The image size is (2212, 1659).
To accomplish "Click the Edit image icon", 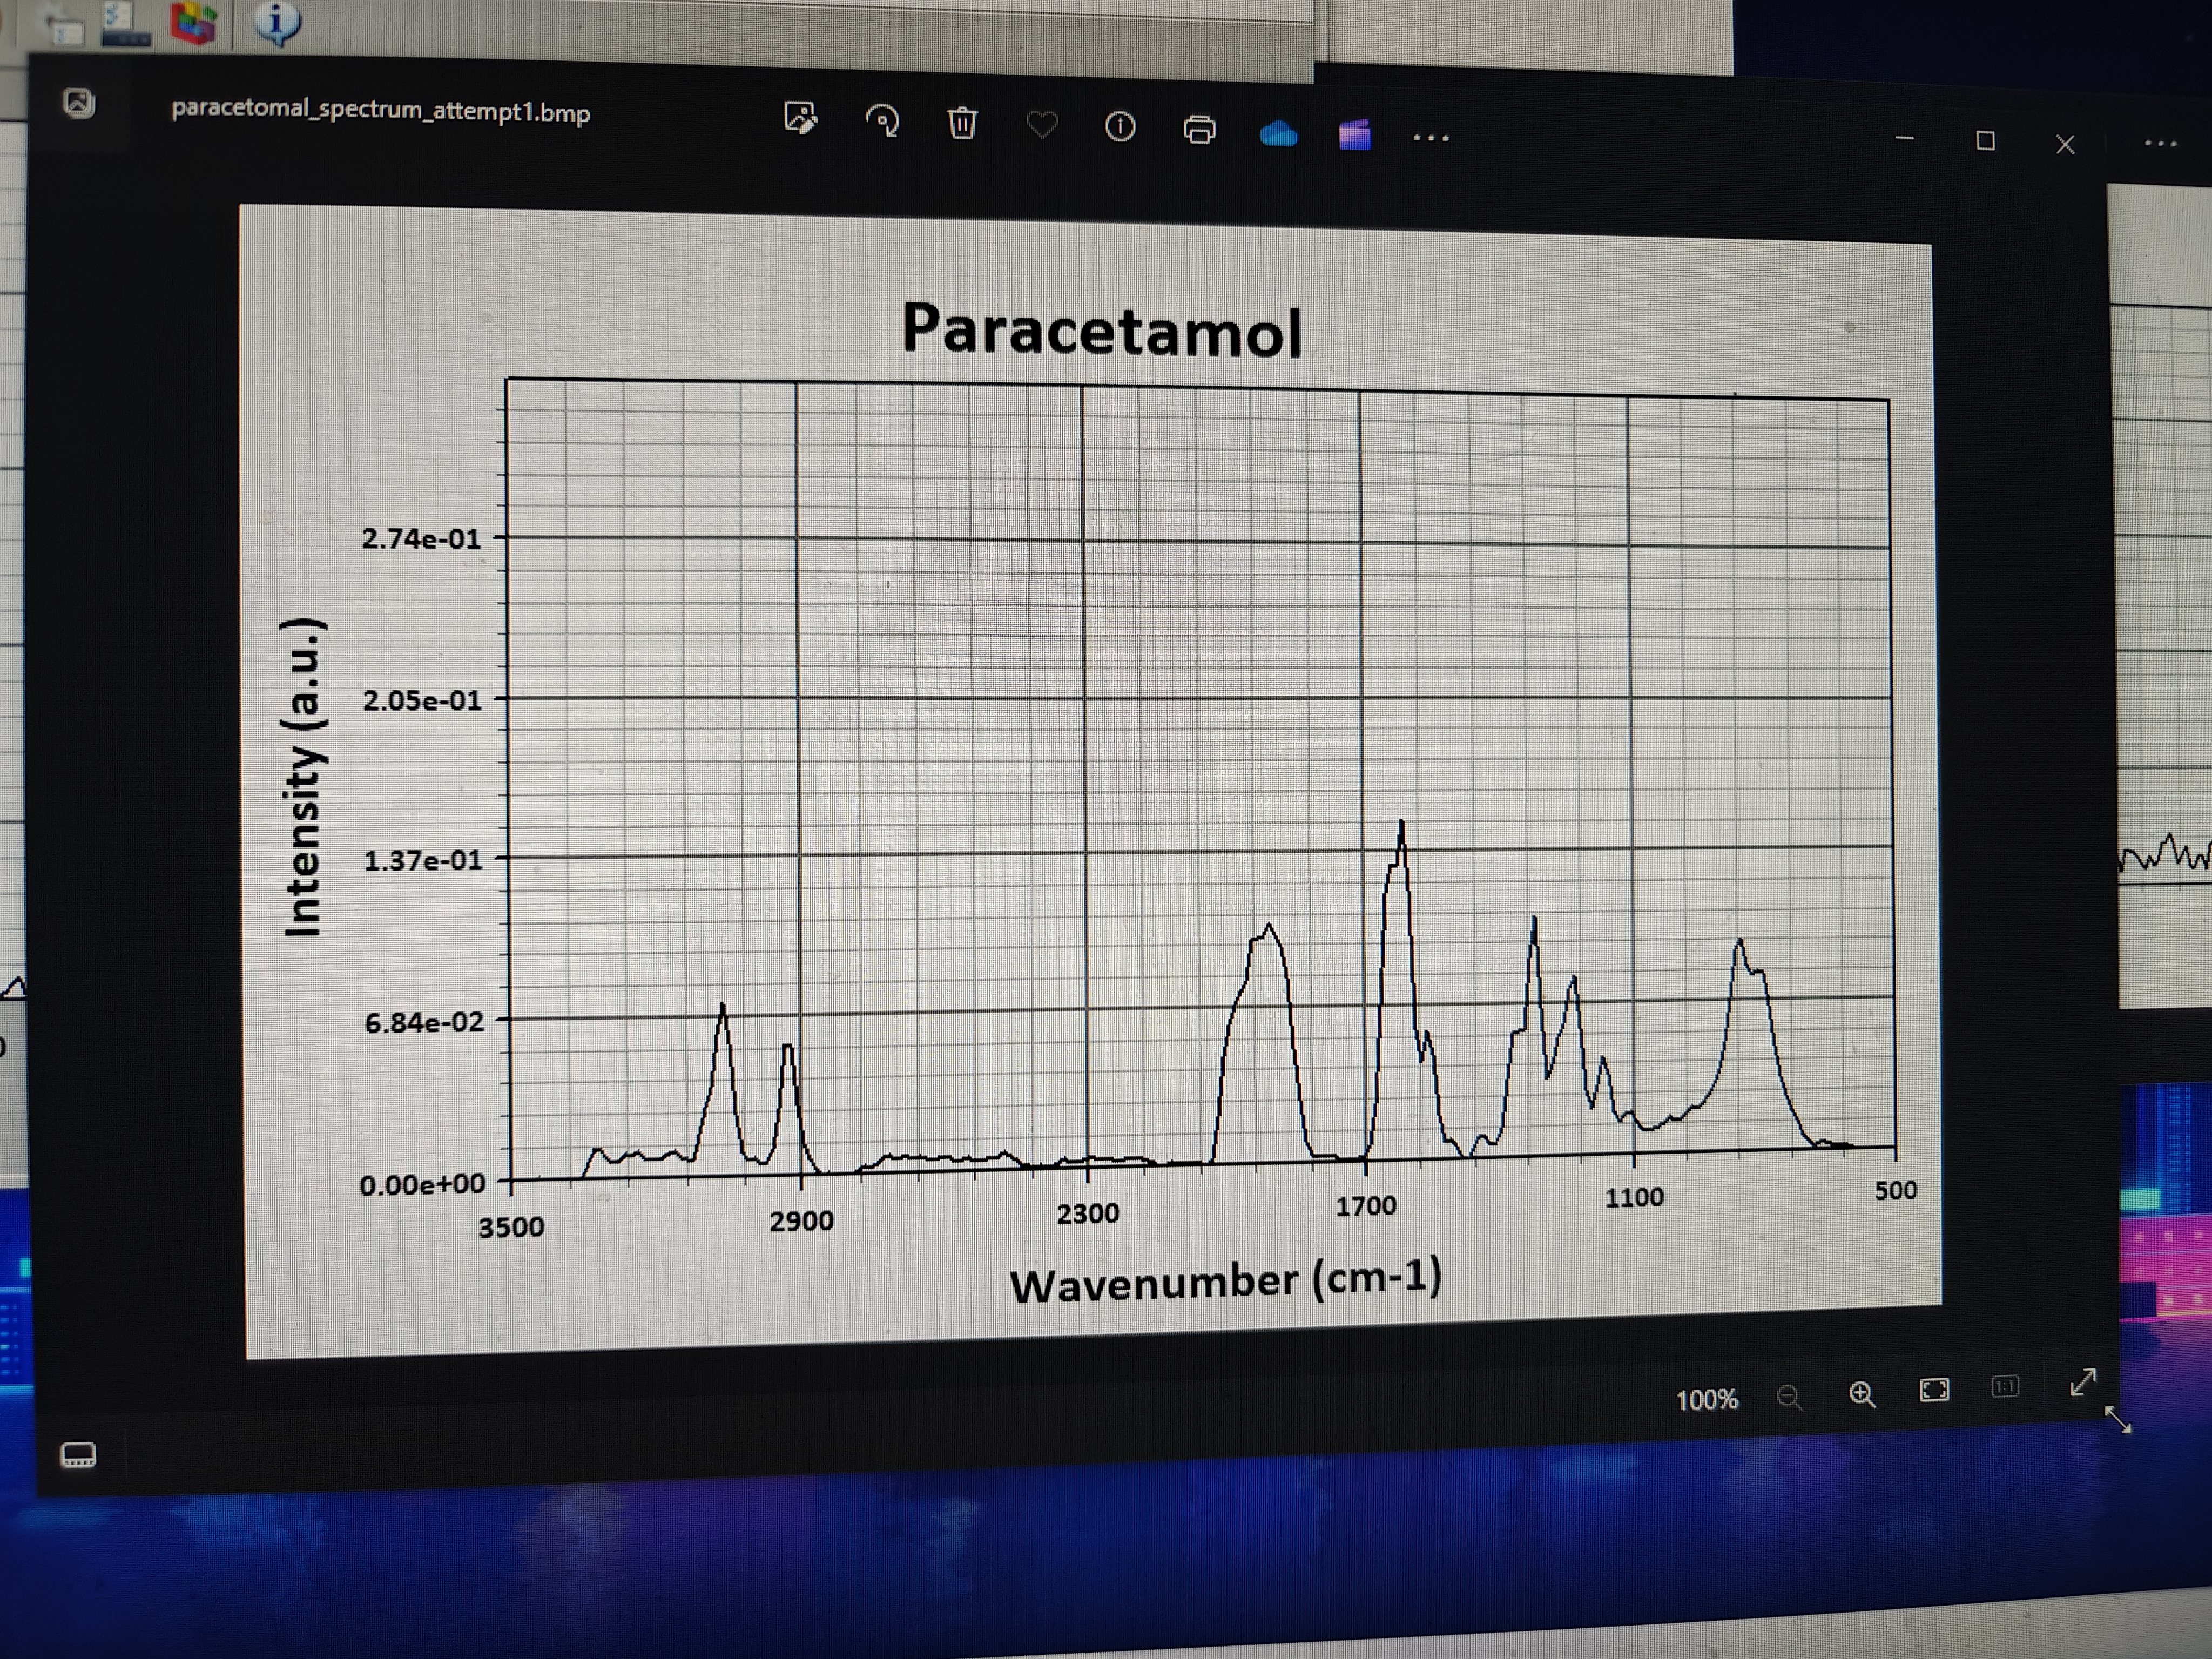I will (800, 118).
